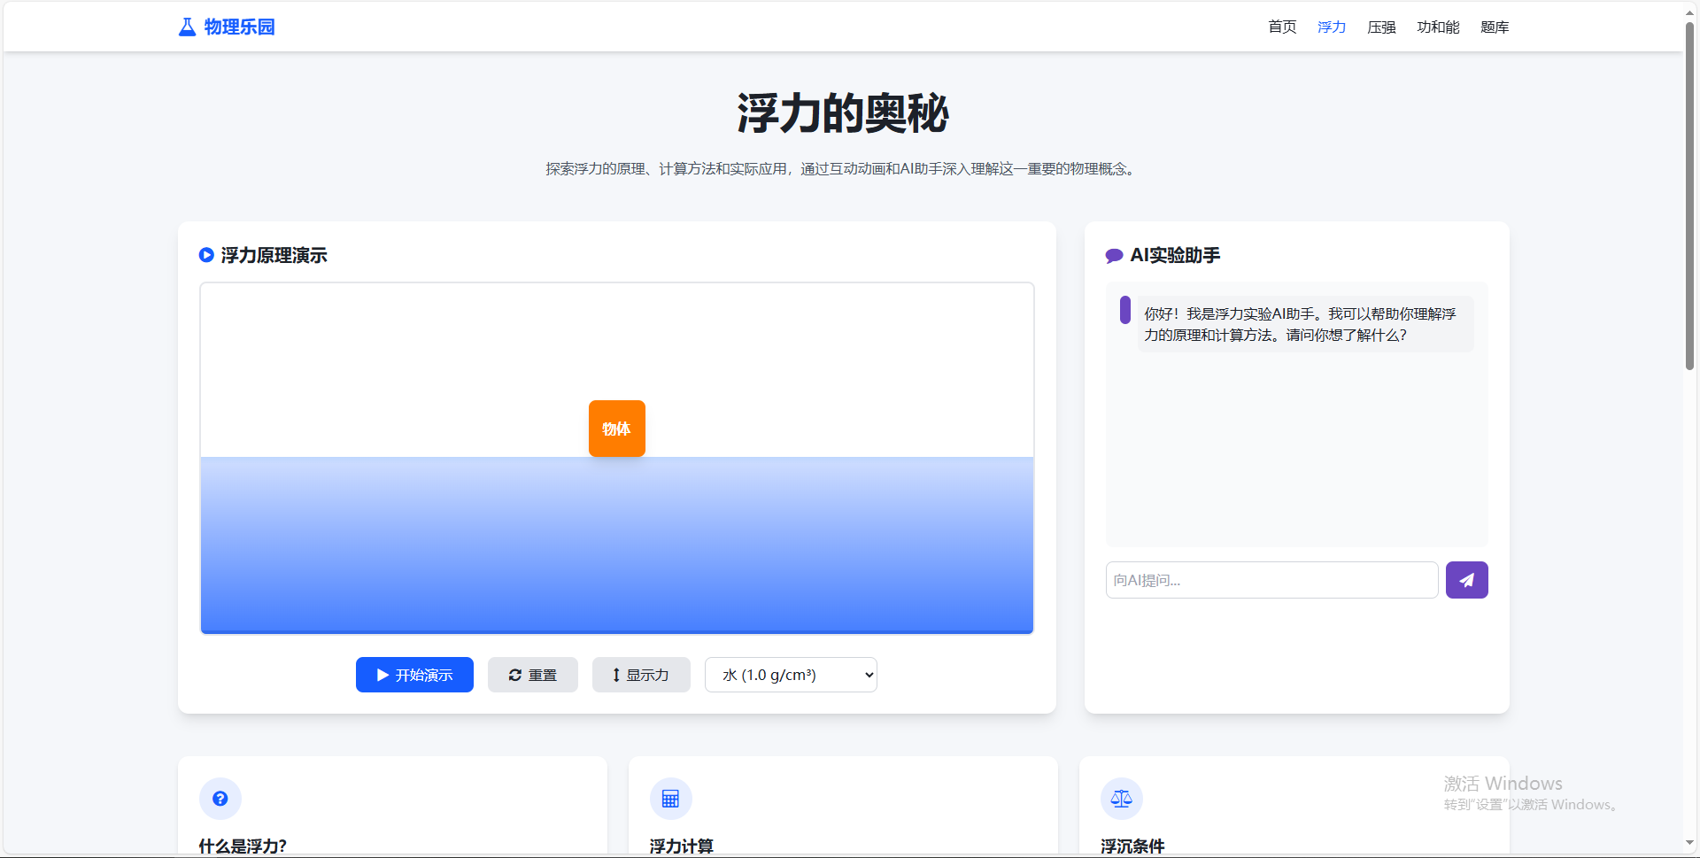The image size is (1700, 858).
Task: Click the orange 物体 block
Action: (616, 429)
